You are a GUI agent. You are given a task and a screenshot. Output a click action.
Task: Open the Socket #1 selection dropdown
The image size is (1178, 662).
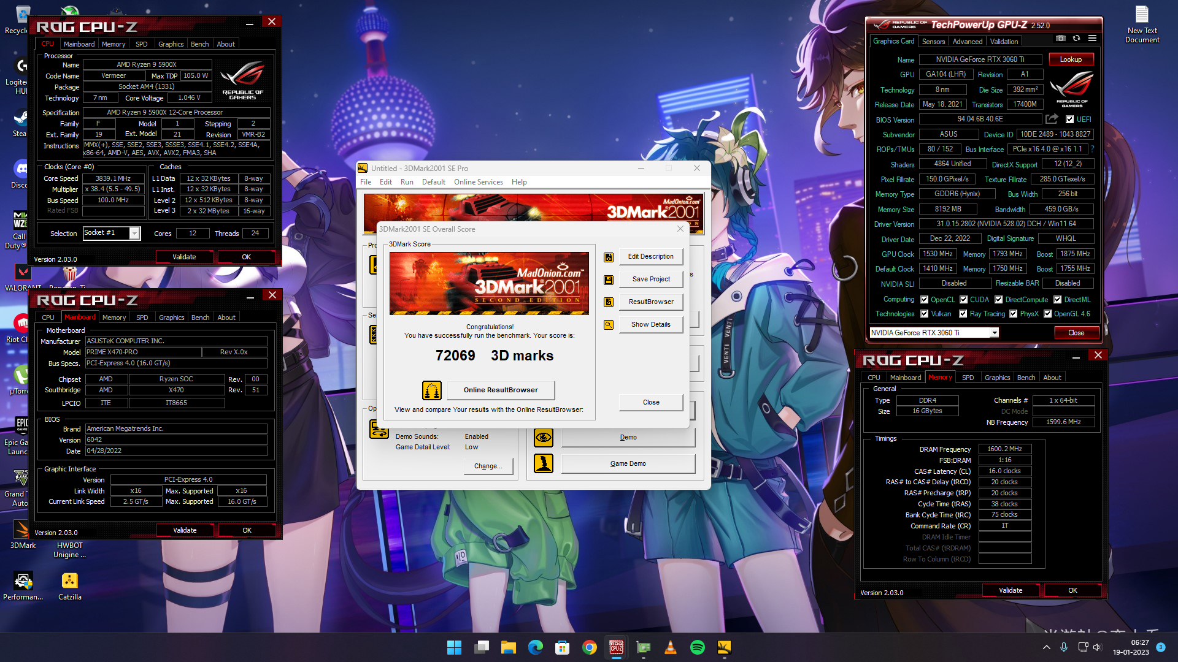[x=134, y=233]
